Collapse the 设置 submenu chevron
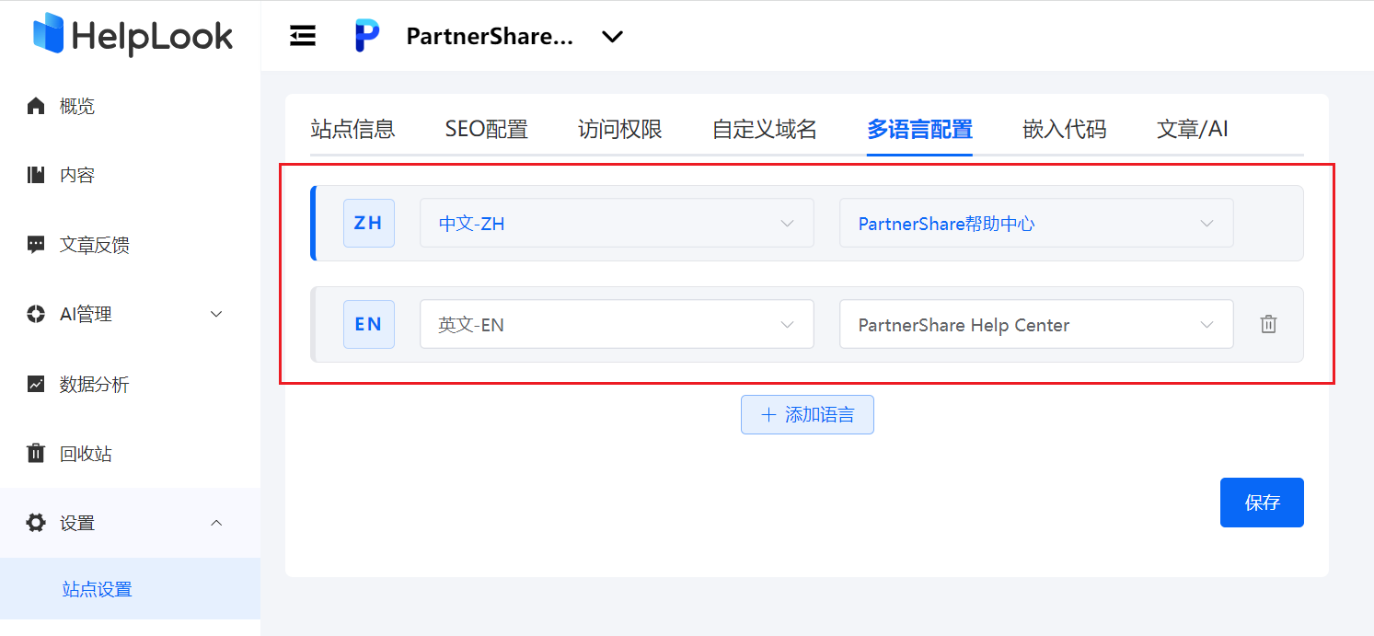The image size is (1374, 636). 216,523
